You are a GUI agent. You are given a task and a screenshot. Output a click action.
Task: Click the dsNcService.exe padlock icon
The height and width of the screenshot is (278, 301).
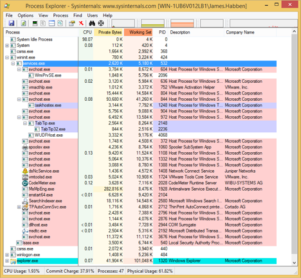click(25, 171)
